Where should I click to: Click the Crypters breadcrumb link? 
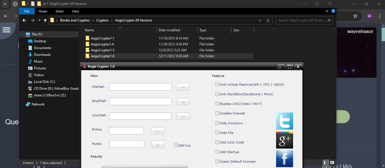click(x=102, y=20)
